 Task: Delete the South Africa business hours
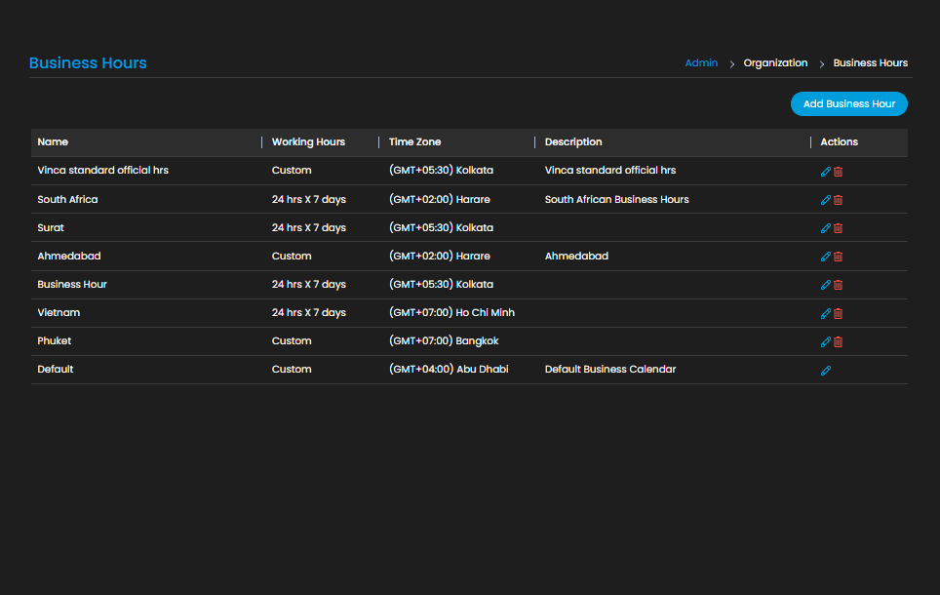[x=838, y=200]
